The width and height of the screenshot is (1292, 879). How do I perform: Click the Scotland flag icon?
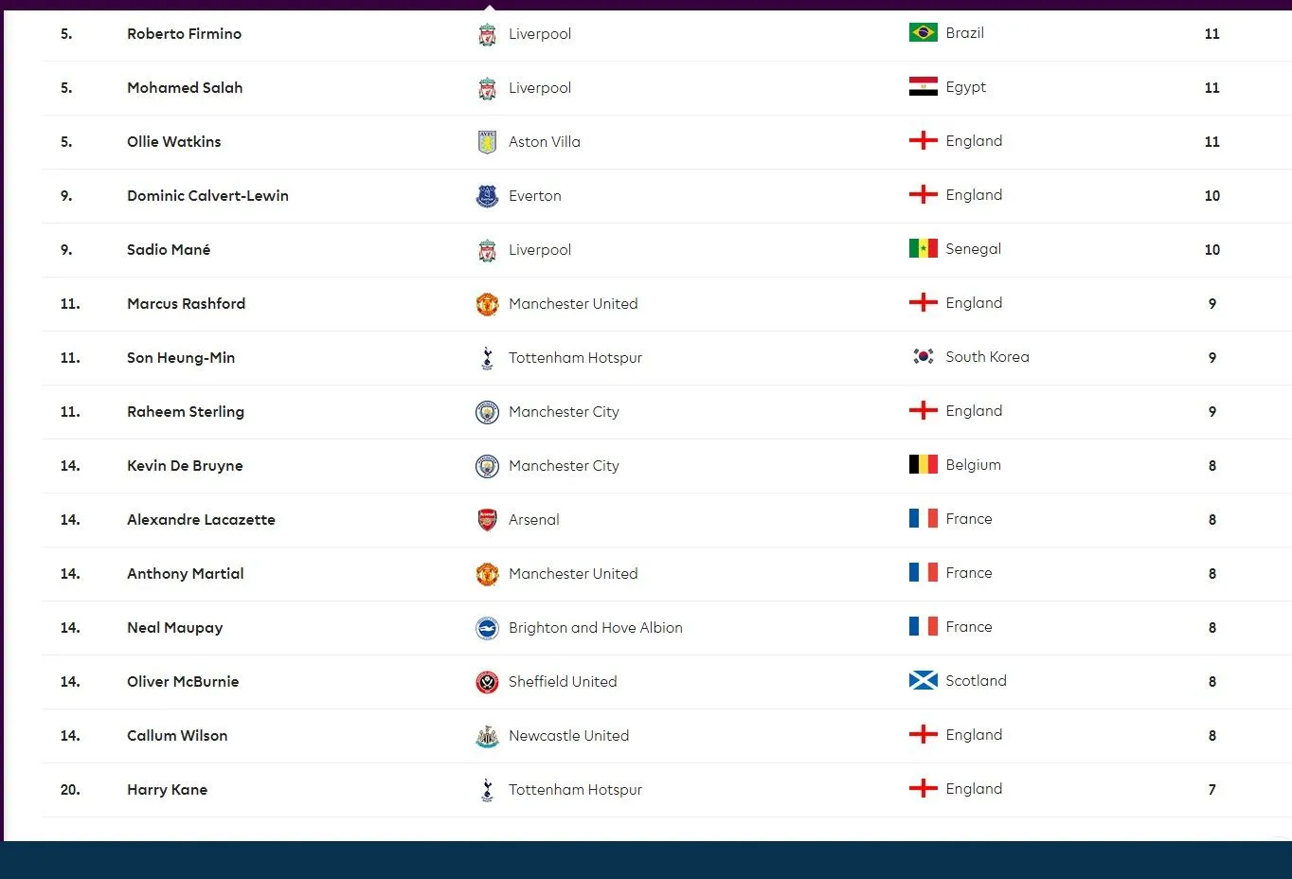pos(923,681)
